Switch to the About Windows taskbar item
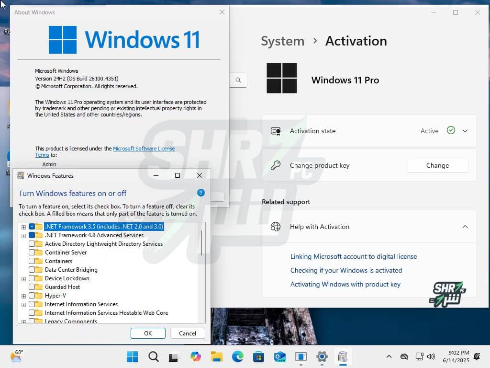 [x=301, y=356]
